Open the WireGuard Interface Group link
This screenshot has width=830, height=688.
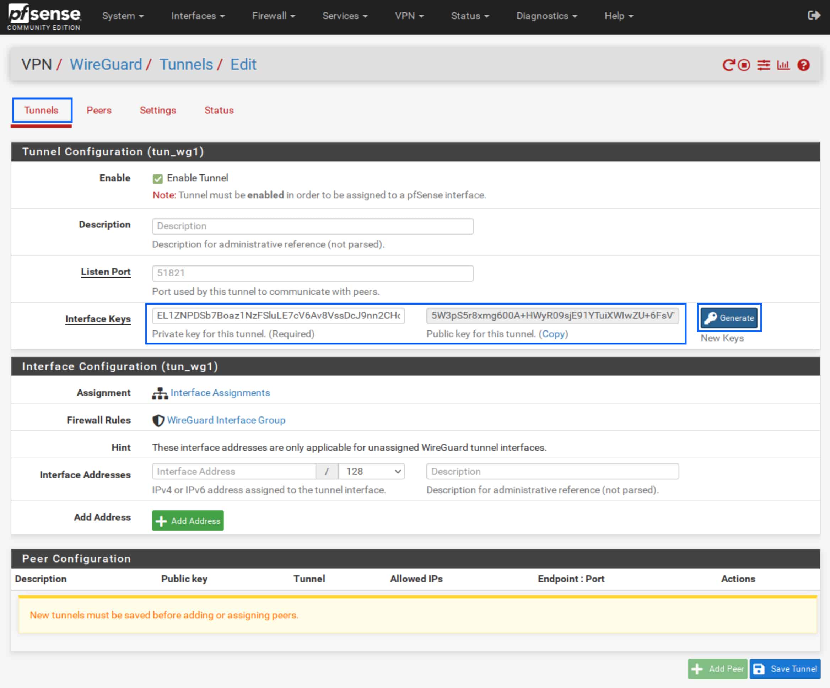[x=226, y=420]
